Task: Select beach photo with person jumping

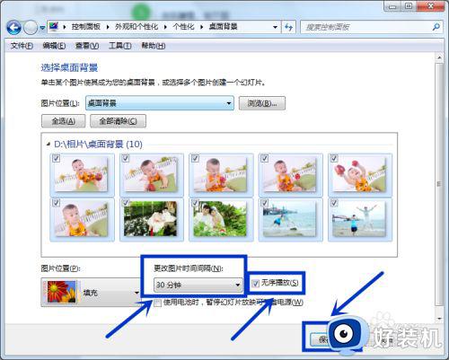Action: pyautogui.click(x=359, y=219)
